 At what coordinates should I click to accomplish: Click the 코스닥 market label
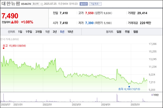(36, 4)
